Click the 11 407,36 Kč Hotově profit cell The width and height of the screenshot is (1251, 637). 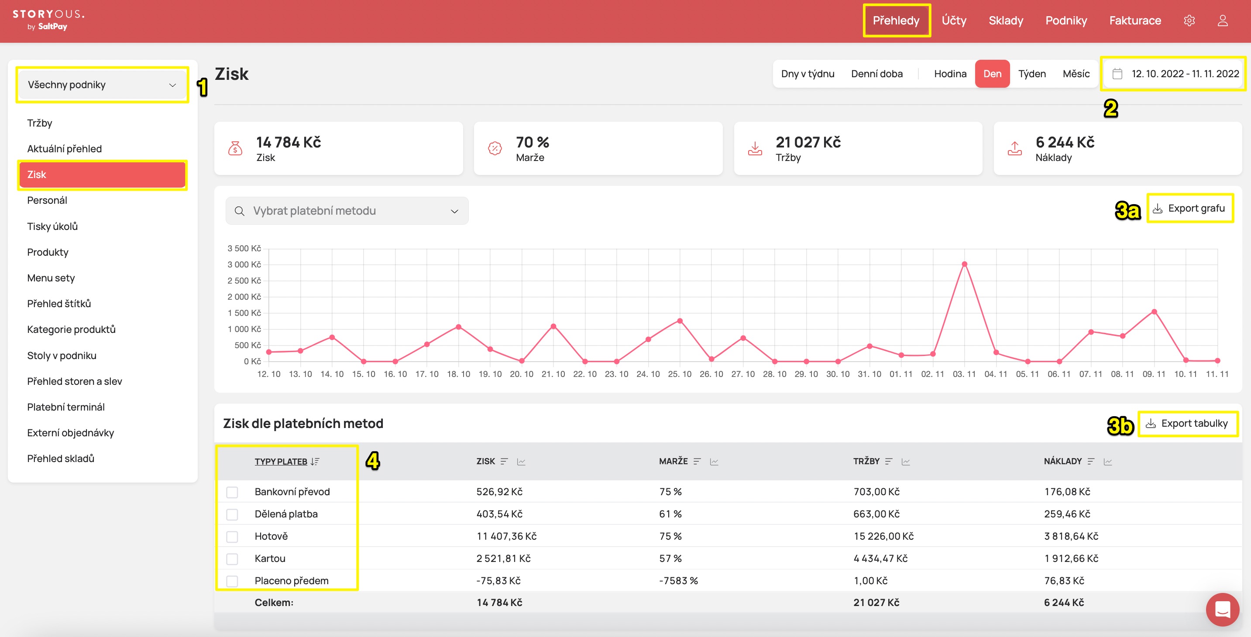point(506,536)
